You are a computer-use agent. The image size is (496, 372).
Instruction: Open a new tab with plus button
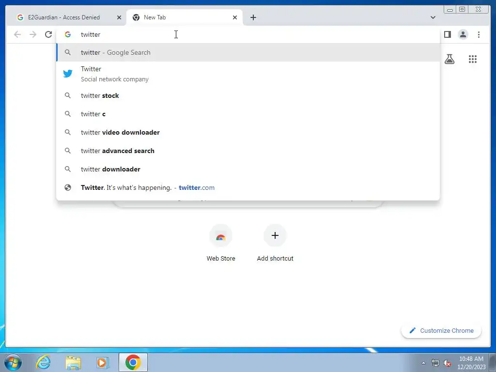253,17
